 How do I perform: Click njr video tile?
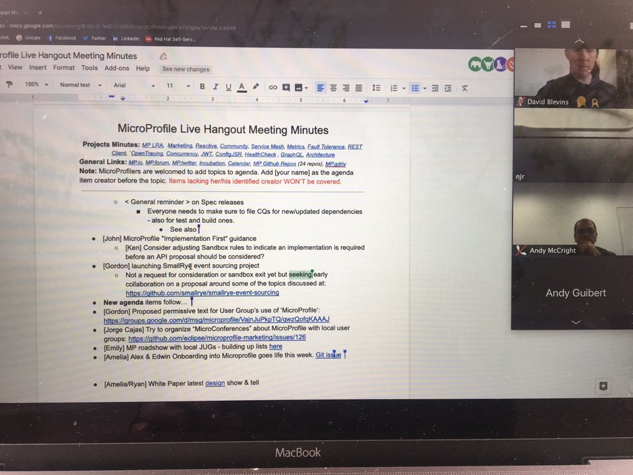tap(574, 145)
